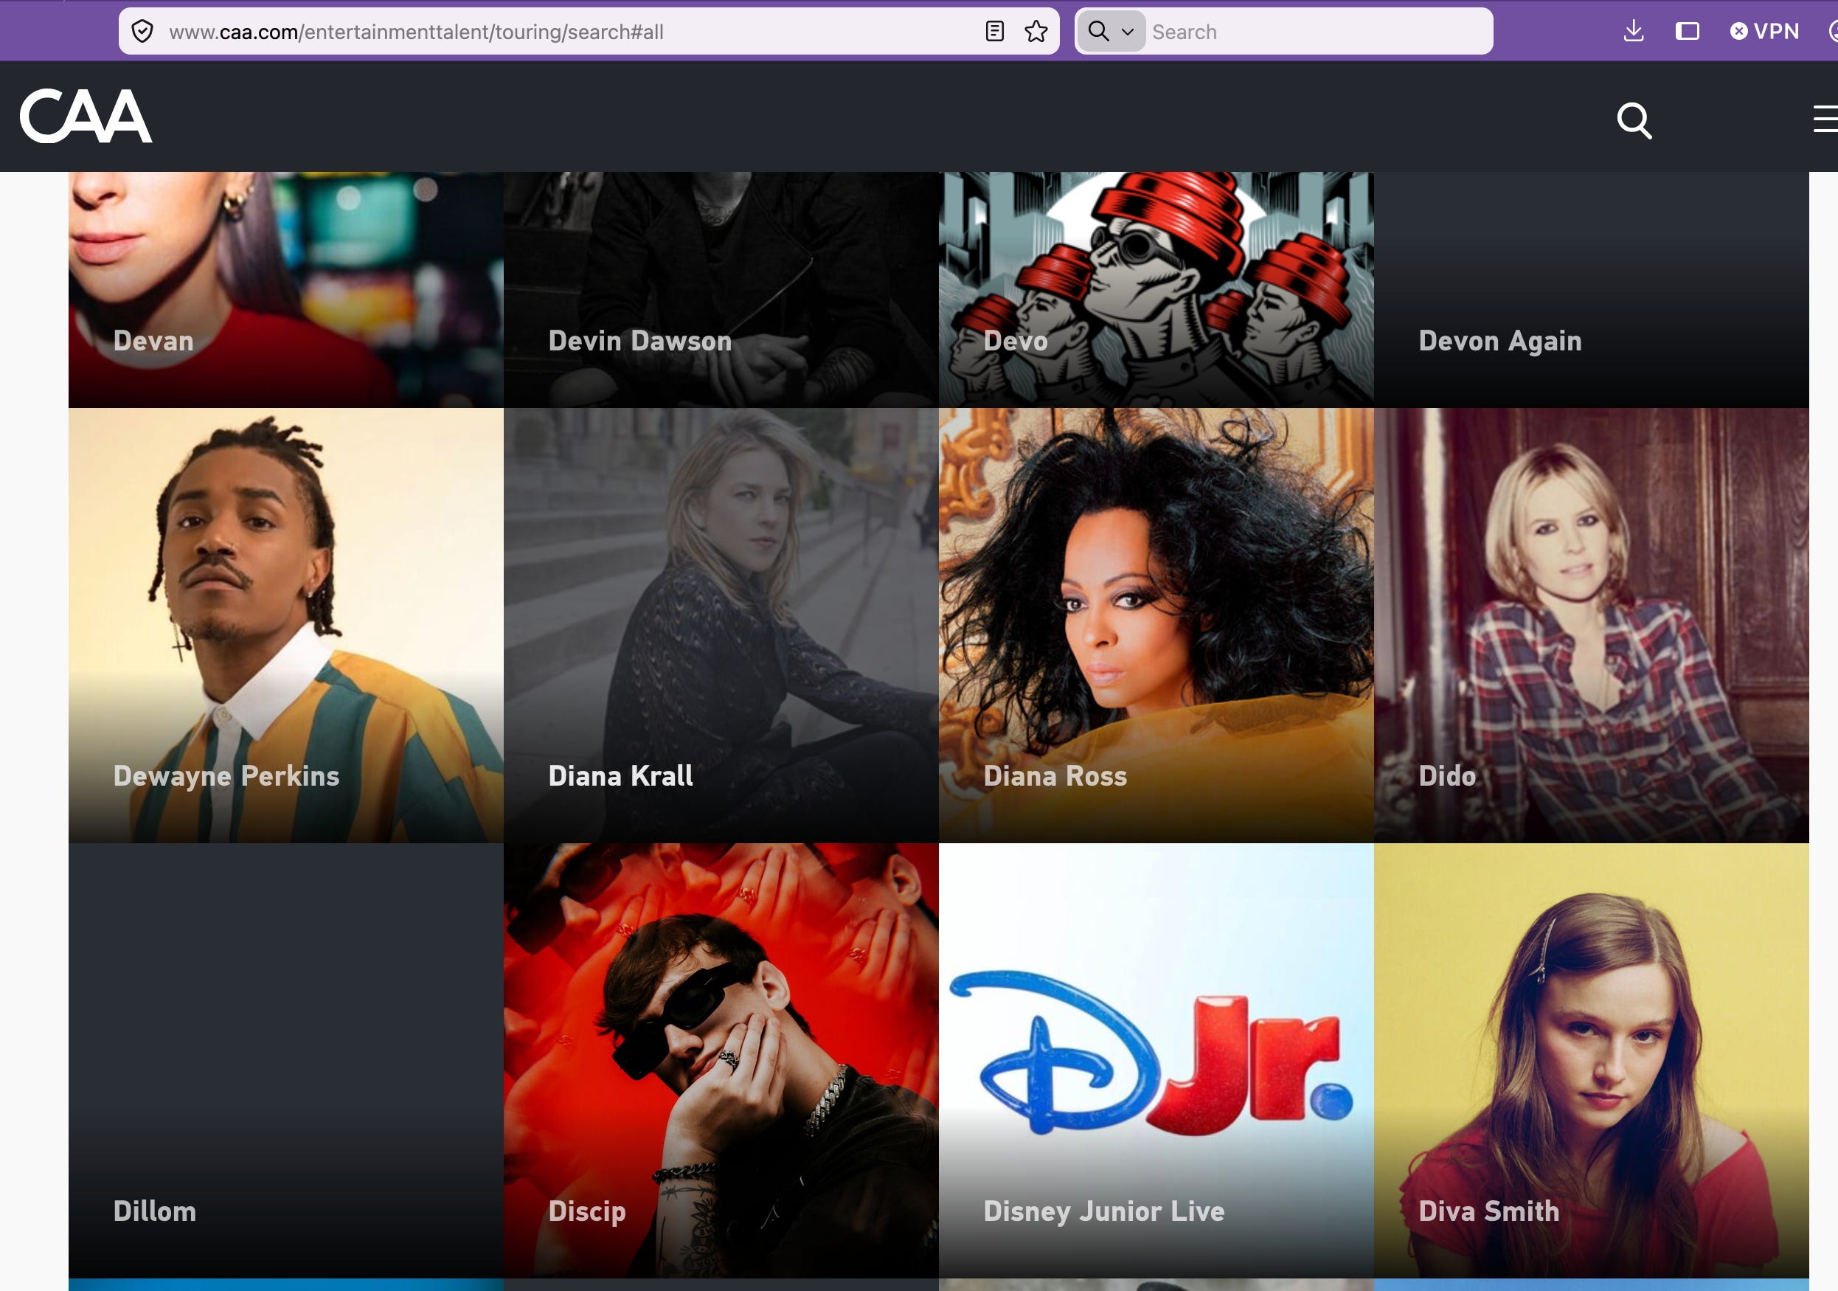Viewport: 1838px width, 1291px height.
Task: Open the Dillom artist card
Action: coord(285,1060)
